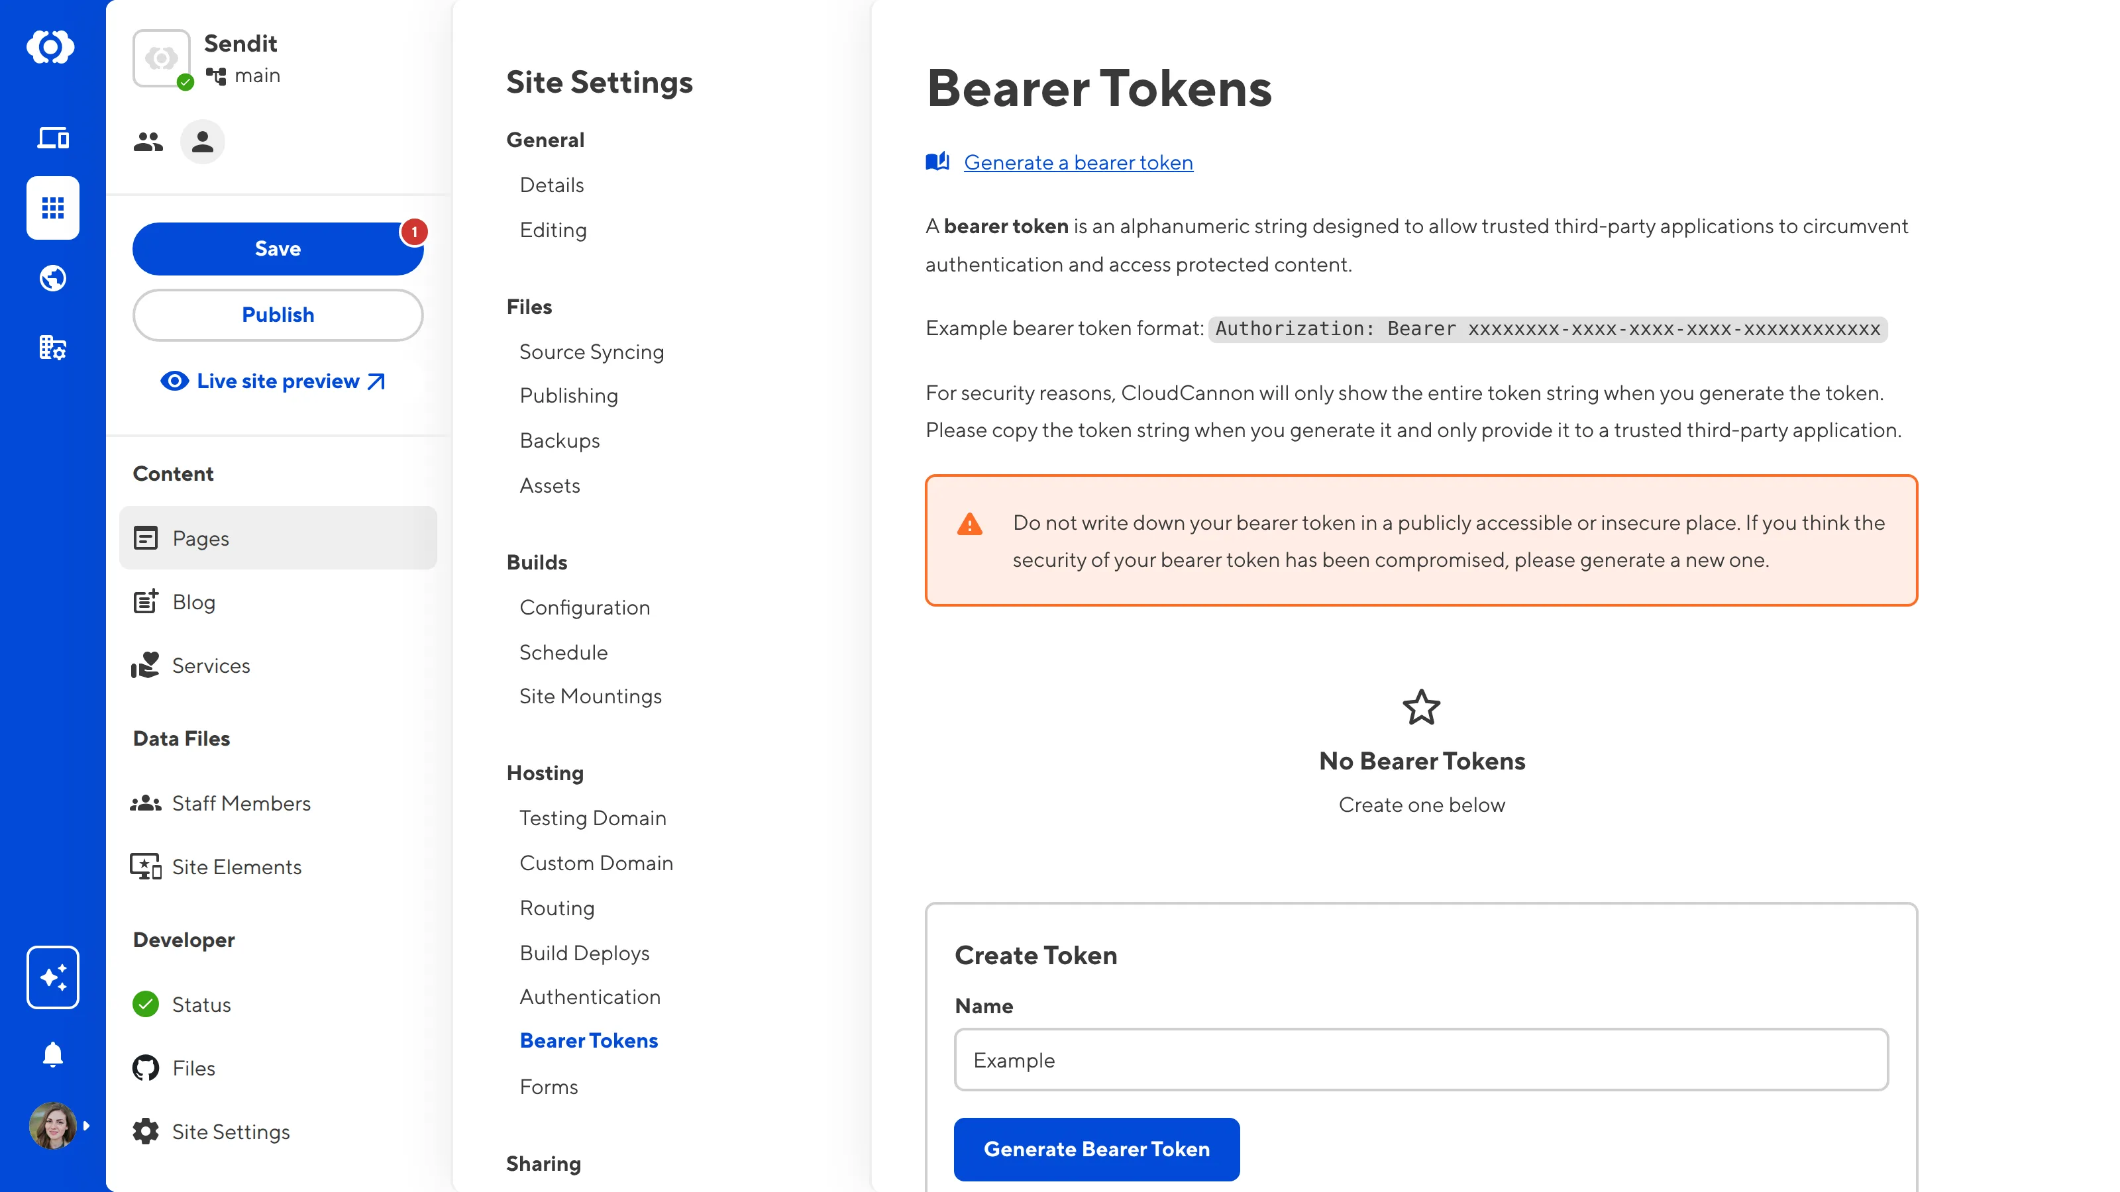Click the token Name input field
This screenshot has width=2120, height=1192.
(x=1420, y=1060)
